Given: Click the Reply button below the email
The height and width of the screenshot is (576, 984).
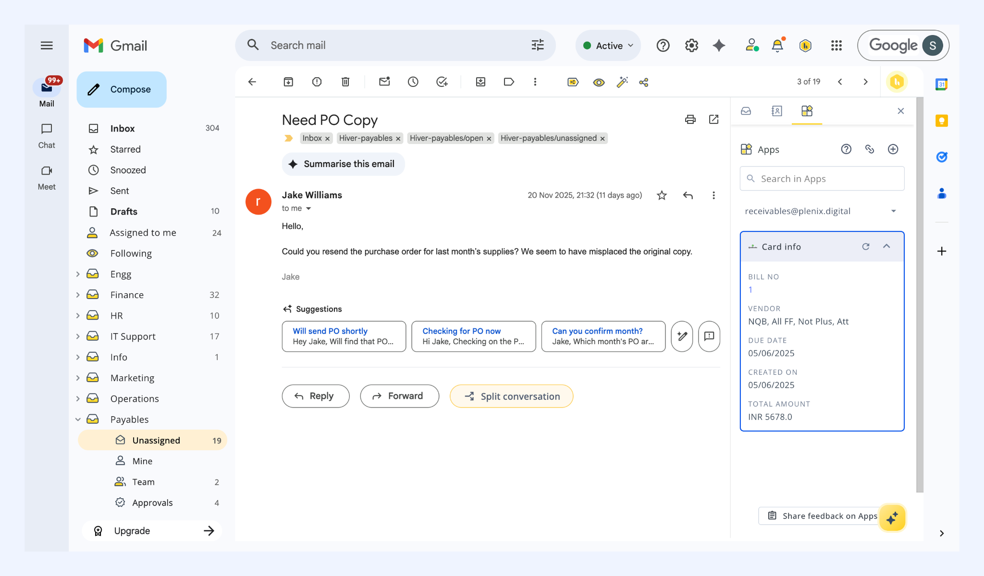Looking at the screenshot, I should [316, 396].
